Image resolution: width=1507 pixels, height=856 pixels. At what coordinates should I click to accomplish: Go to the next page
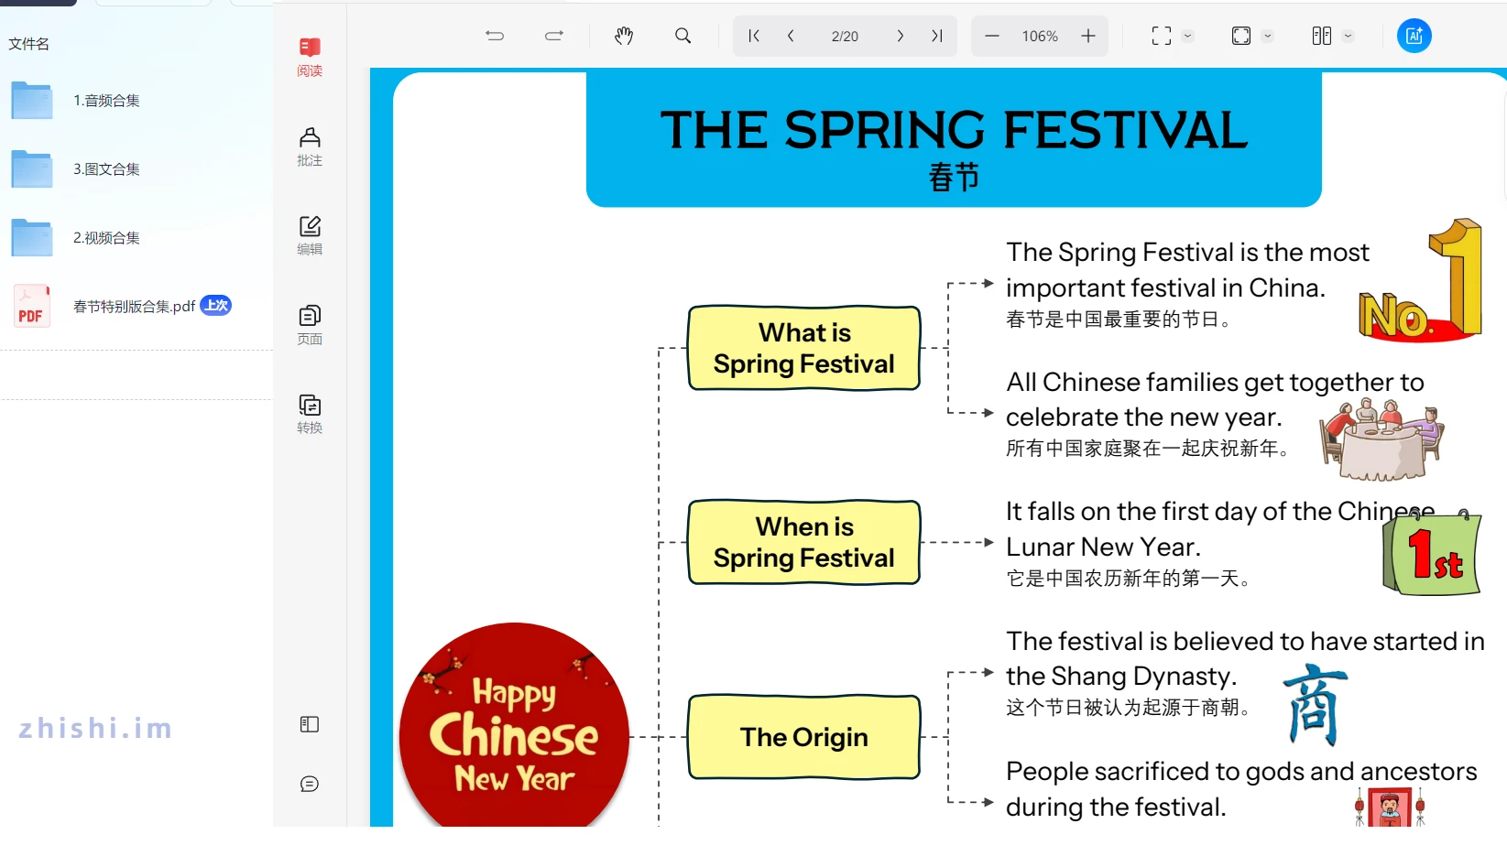point(901,36)
